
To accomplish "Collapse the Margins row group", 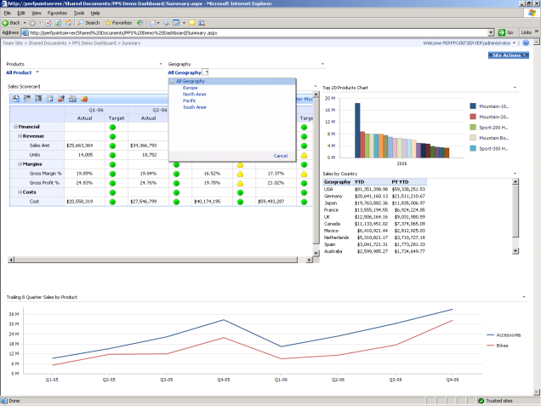I will (x=20, y=164).
